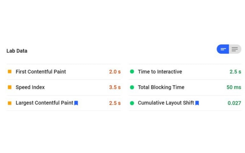Open the Largest Contentful Paint metric
Viewport: 245px width, 153px height.
pos(44,103)
